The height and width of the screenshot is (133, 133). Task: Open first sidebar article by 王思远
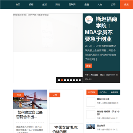coord(103,99)
